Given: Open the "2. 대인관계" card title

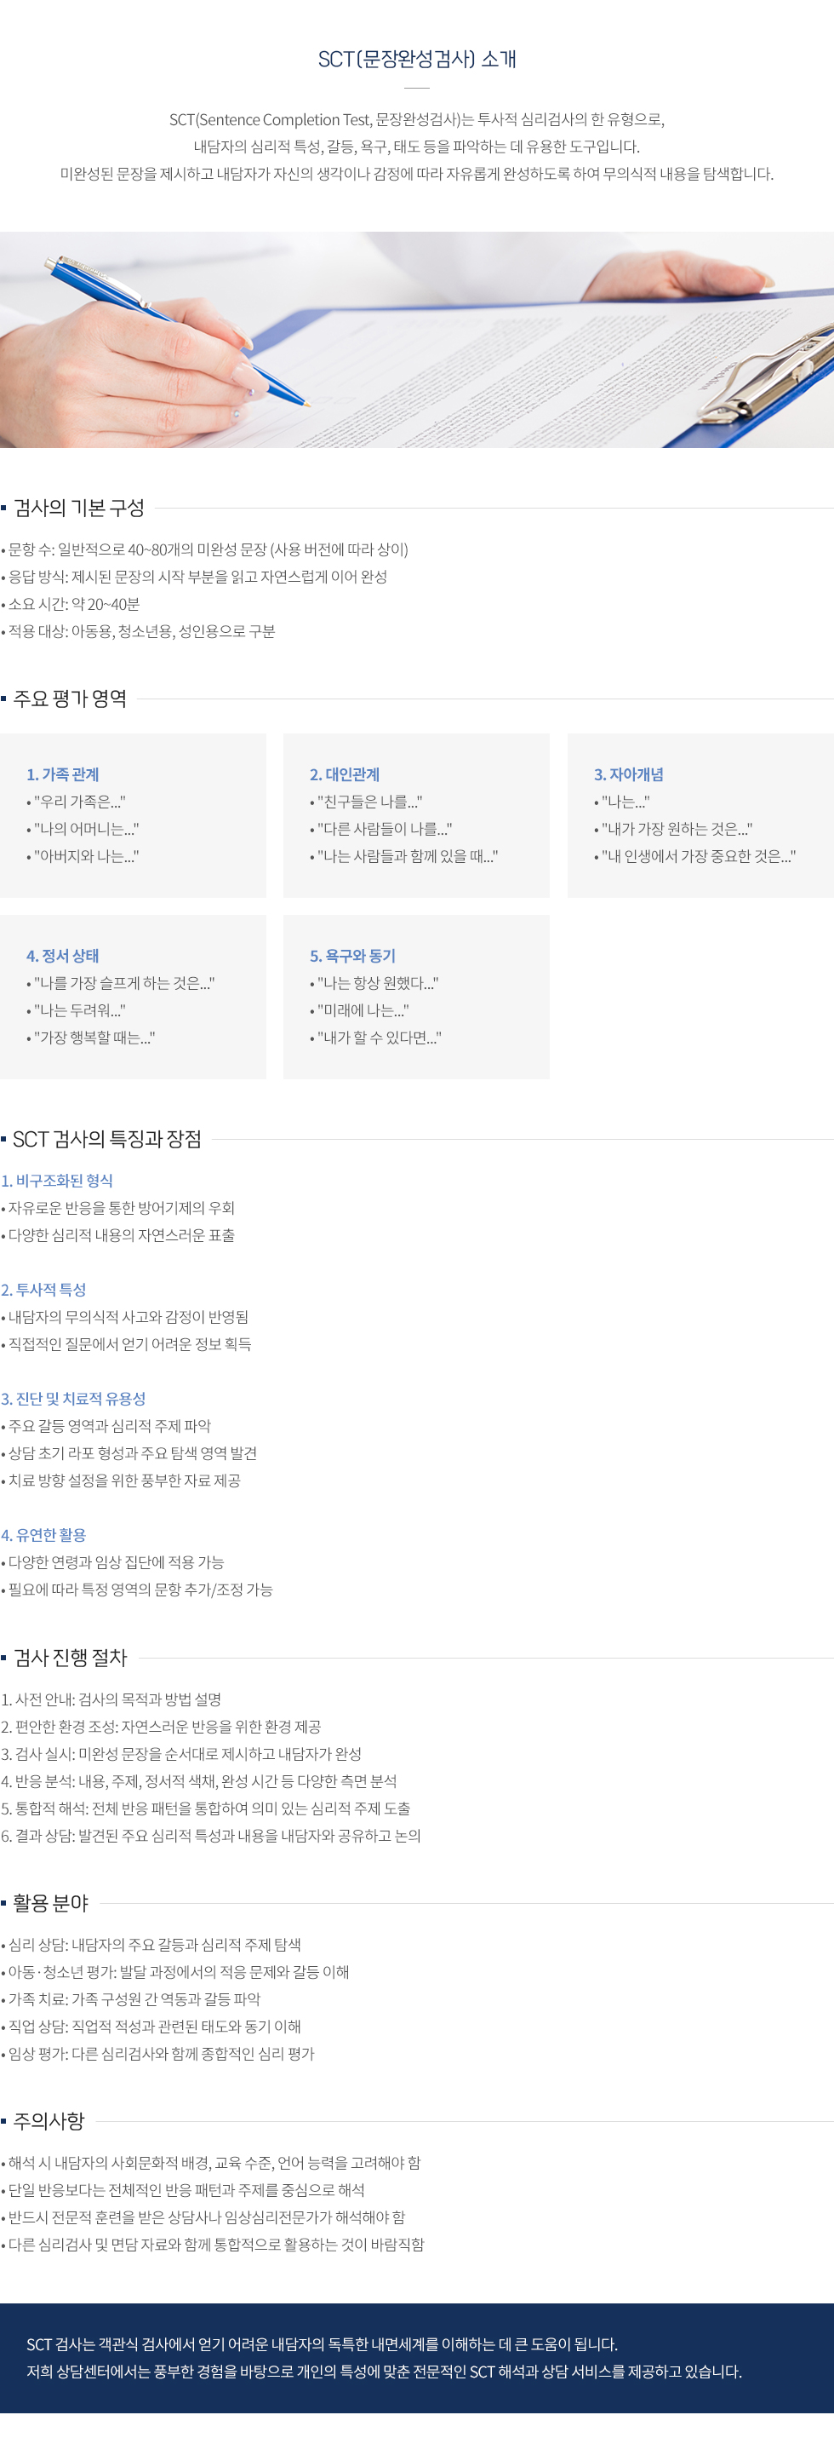Looking at the screenshot, I should pyautogui.click(x=345, y=775).
